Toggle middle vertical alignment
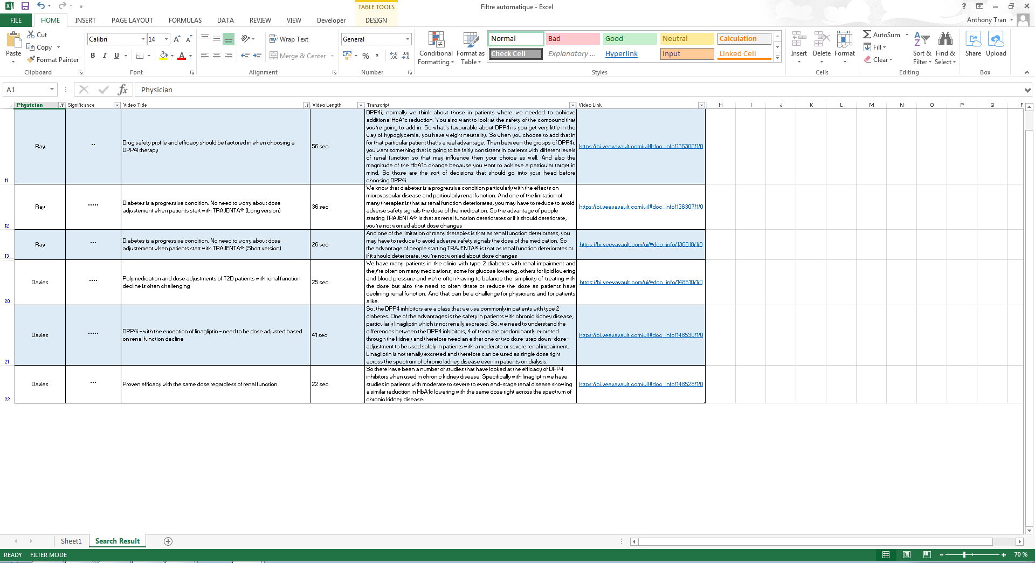1035x563 pixels. 216,39
